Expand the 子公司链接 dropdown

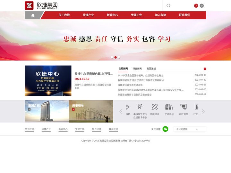pos(190,129)
